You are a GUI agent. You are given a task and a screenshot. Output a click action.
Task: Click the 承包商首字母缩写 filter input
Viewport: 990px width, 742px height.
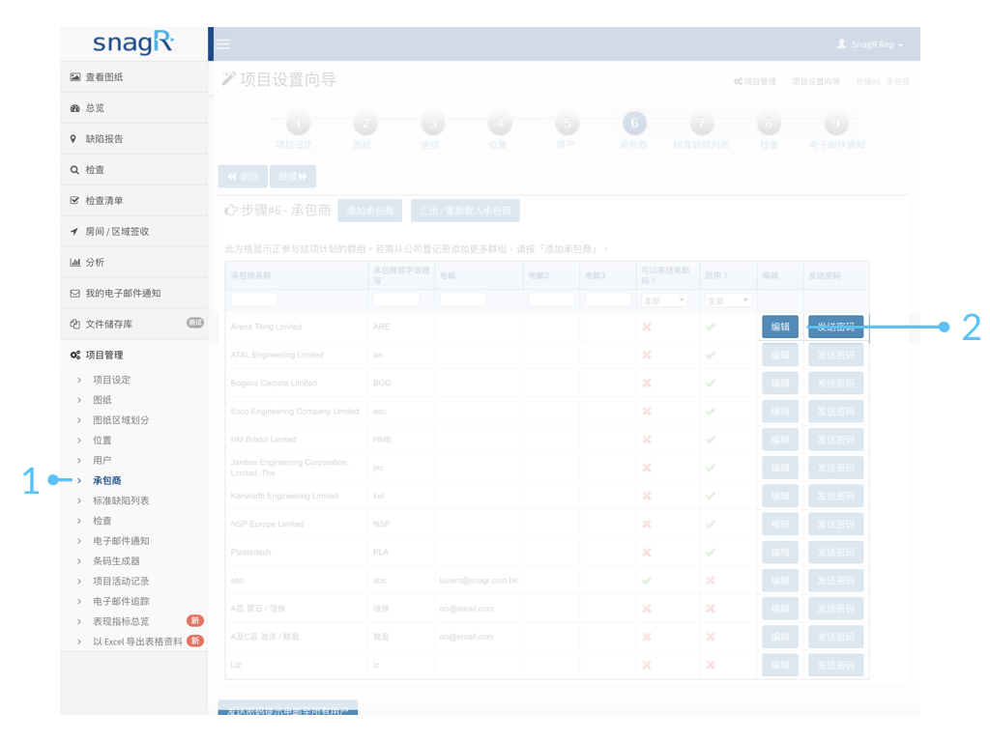click(x=396, y=300)
